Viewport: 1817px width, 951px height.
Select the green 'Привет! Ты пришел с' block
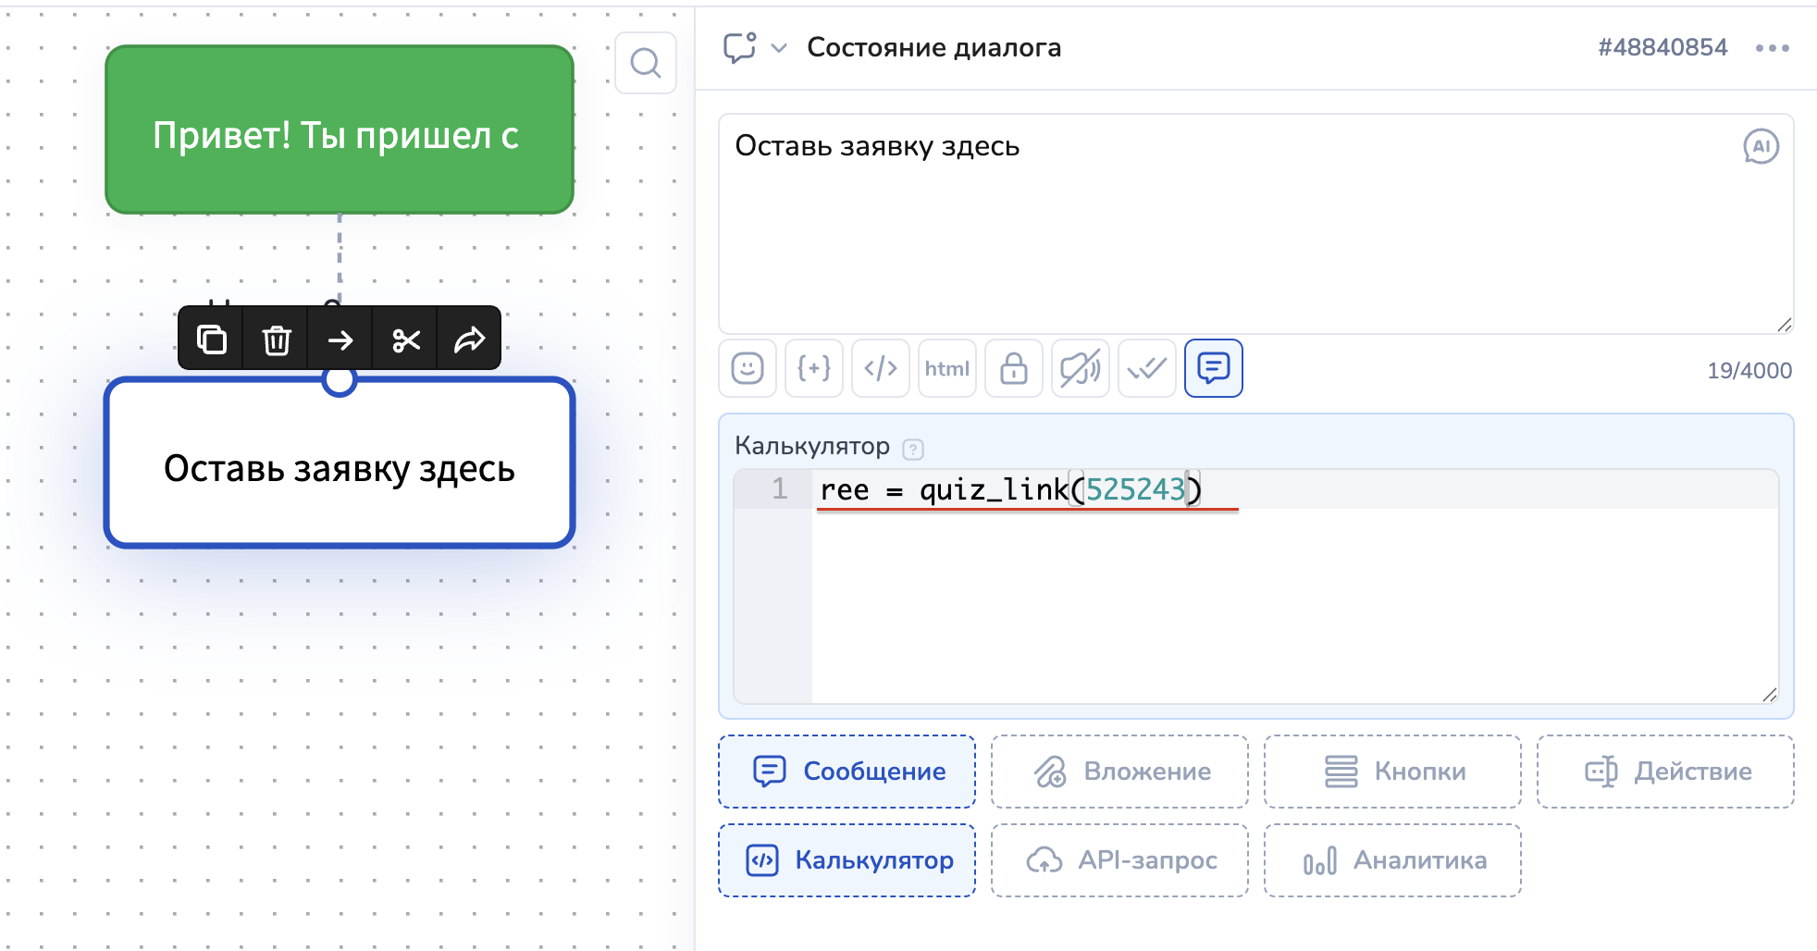point(340,130)
